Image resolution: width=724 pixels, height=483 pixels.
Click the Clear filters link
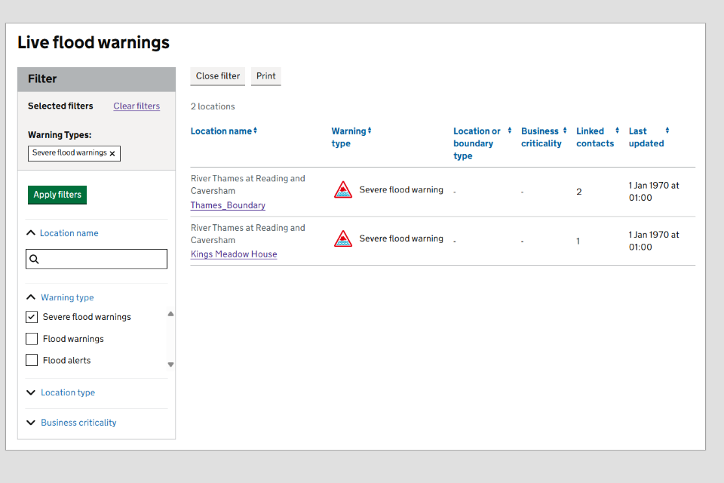coord(137,106)
